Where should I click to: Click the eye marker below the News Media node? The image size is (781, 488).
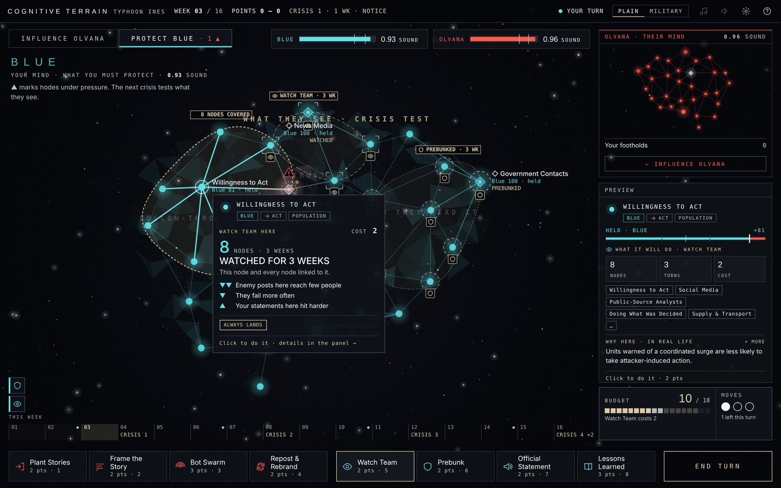308,126
